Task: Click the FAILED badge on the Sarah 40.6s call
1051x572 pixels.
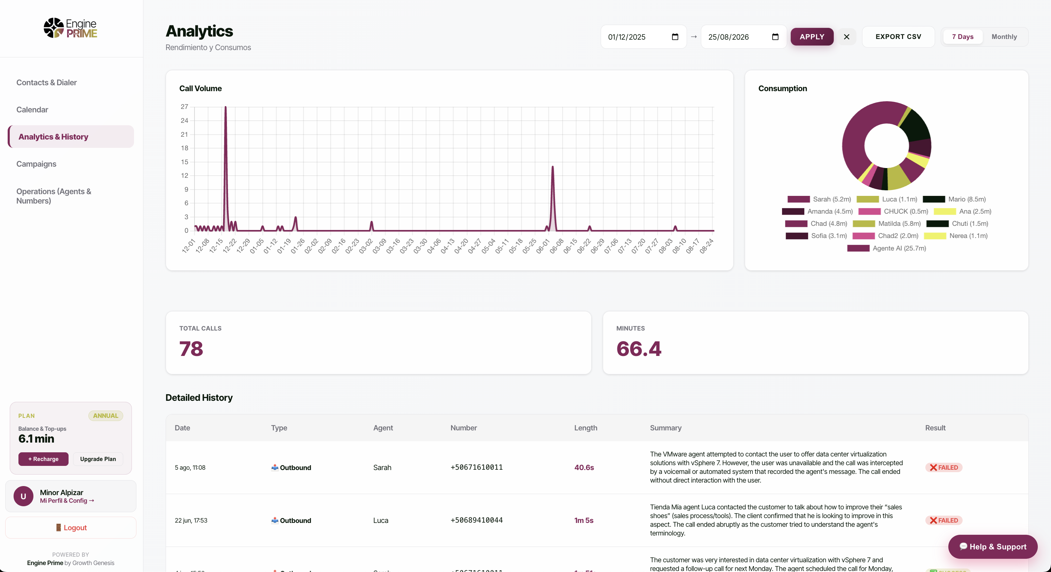Action: (944, 468)
